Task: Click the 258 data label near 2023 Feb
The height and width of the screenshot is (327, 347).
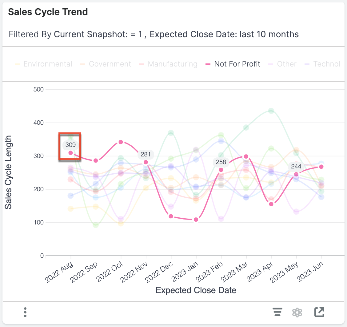Action: click(x=221, y=162)
